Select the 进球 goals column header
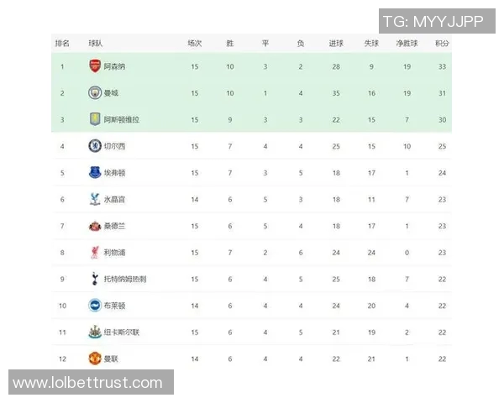The image size is (504, 403). coord(336,43)
